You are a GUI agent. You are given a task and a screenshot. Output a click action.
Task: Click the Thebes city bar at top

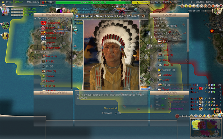[156, 2]
